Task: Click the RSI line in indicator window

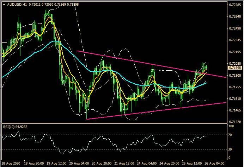Action: click(x=106, y=139)
